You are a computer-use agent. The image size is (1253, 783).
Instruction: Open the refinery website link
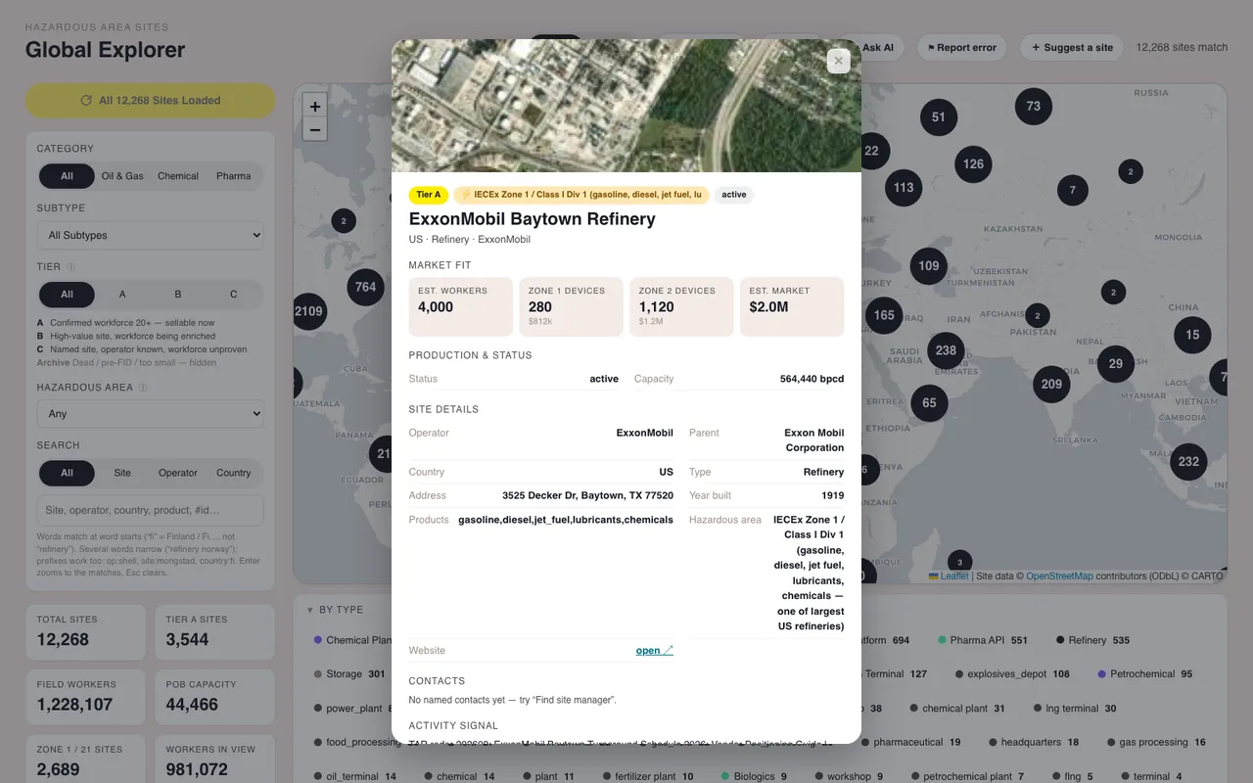(x=654, y=650)
